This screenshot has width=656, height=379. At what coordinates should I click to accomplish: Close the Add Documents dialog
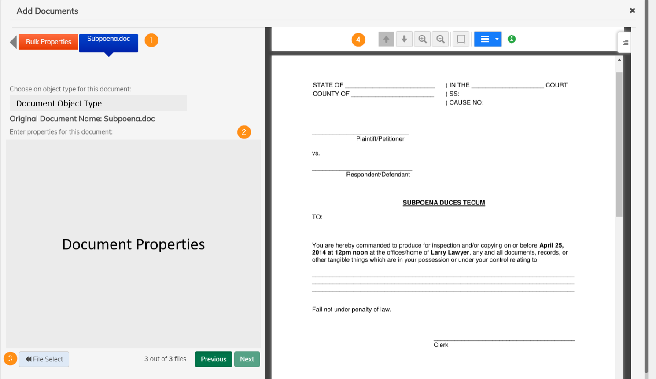point(632,11)
